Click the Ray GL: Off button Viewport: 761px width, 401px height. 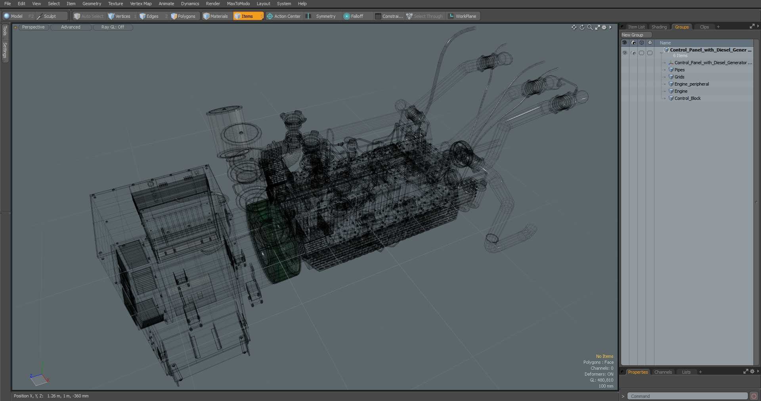pos(113,27)
